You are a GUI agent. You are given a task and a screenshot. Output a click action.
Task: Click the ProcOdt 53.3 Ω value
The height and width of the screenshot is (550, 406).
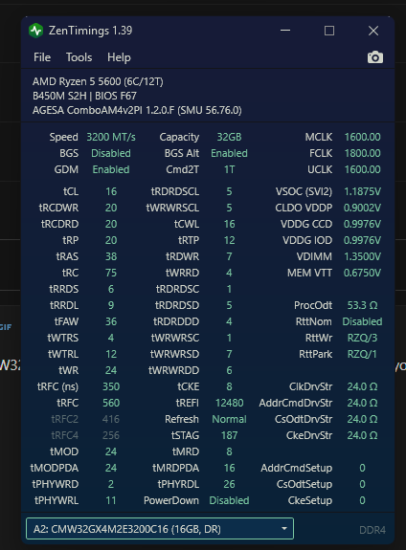[362, 305]
